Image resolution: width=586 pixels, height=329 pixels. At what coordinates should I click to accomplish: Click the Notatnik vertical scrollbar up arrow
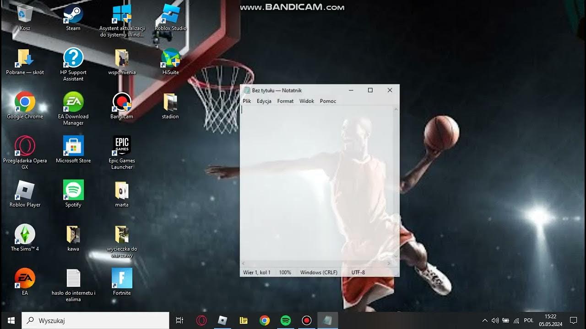point(396,110)
